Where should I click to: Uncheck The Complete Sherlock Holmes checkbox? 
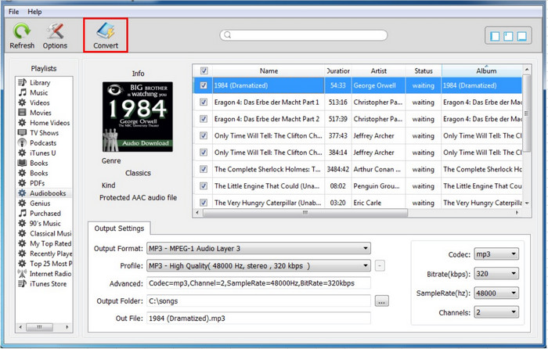point(204,169)
